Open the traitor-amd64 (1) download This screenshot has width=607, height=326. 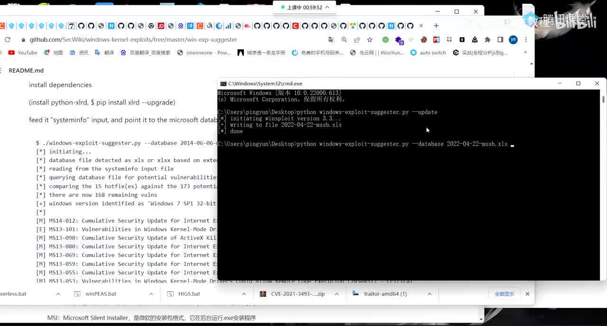coord(385,294)
